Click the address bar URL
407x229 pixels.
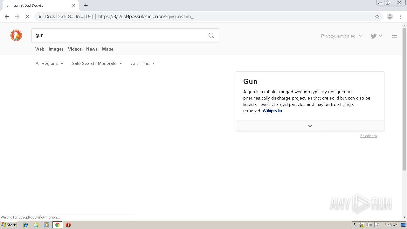click(x=146, y=17)
